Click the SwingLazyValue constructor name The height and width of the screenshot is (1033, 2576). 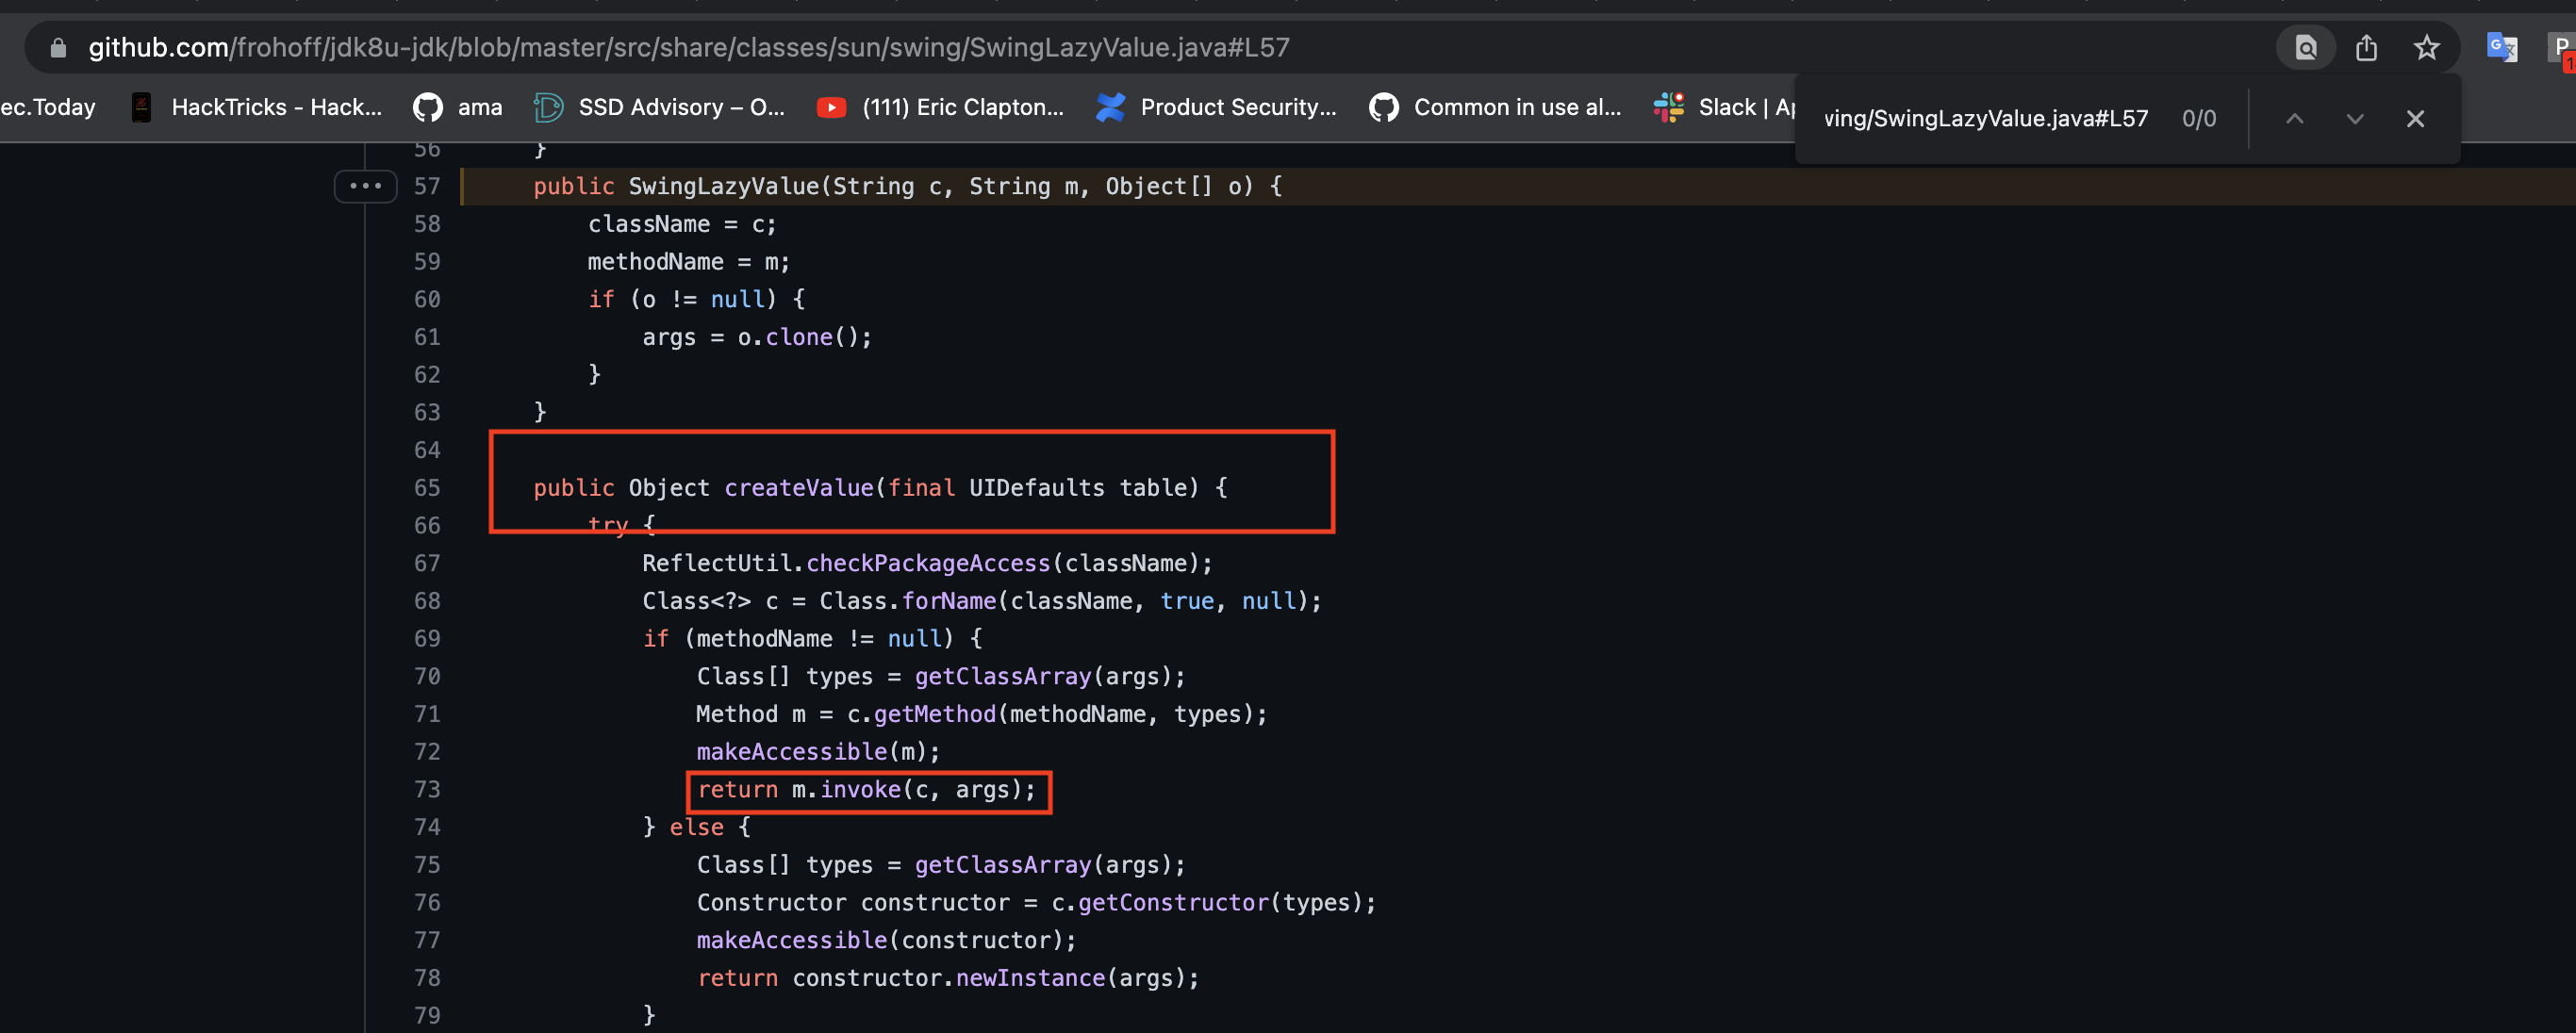tap(724, 186)
